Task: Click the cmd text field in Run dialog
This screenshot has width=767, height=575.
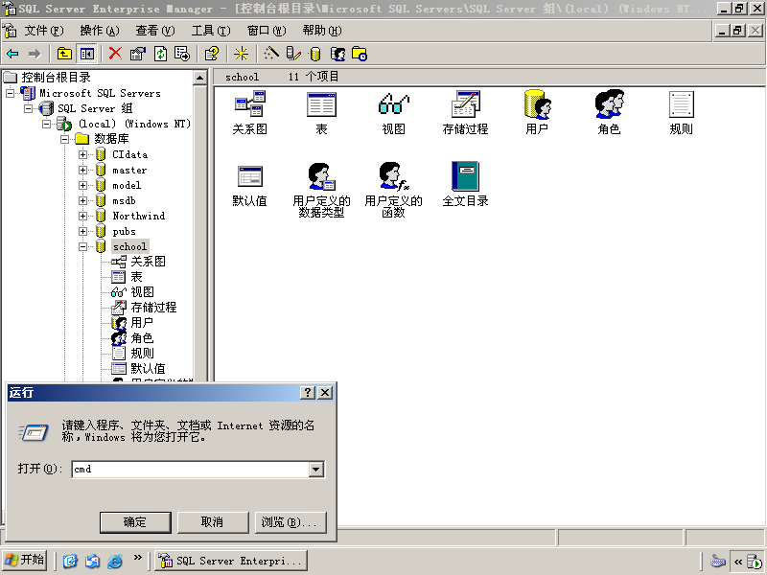Action: click(191, 470)
